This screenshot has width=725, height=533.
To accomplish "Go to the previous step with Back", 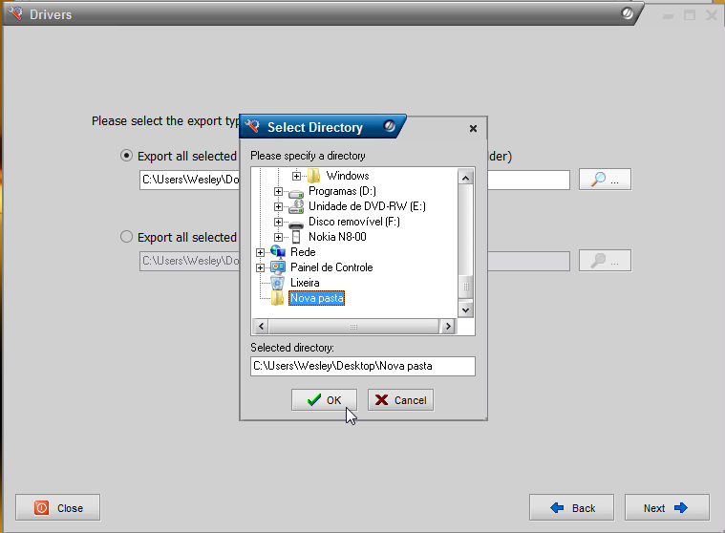I will [x=571, y=508].
